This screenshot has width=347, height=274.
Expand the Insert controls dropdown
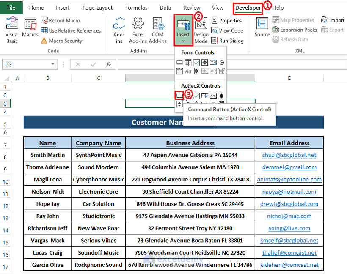pos(183,41)
